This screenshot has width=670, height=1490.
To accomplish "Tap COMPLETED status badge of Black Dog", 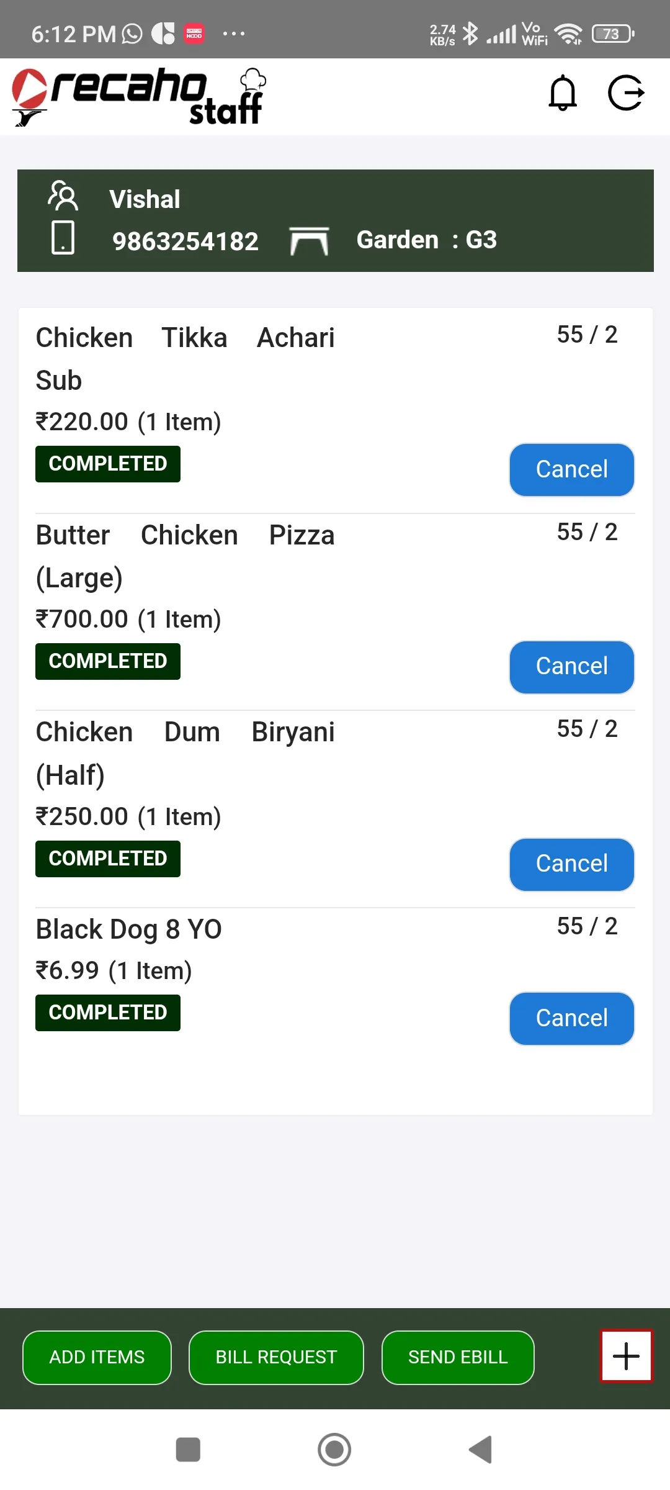I will pyautogui.click(x=108, y=1013).
